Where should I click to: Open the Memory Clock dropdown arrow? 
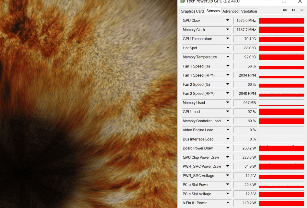coord(227,30)
